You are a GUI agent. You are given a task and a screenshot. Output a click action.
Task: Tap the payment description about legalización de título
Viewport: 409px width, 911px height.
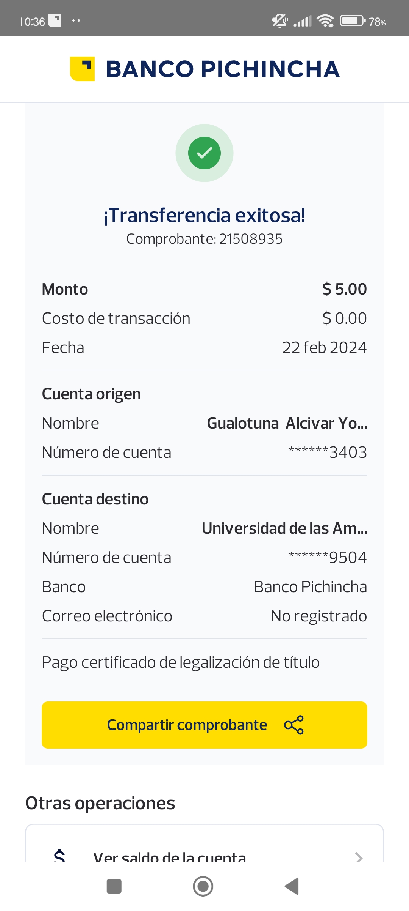pos(181,662)
